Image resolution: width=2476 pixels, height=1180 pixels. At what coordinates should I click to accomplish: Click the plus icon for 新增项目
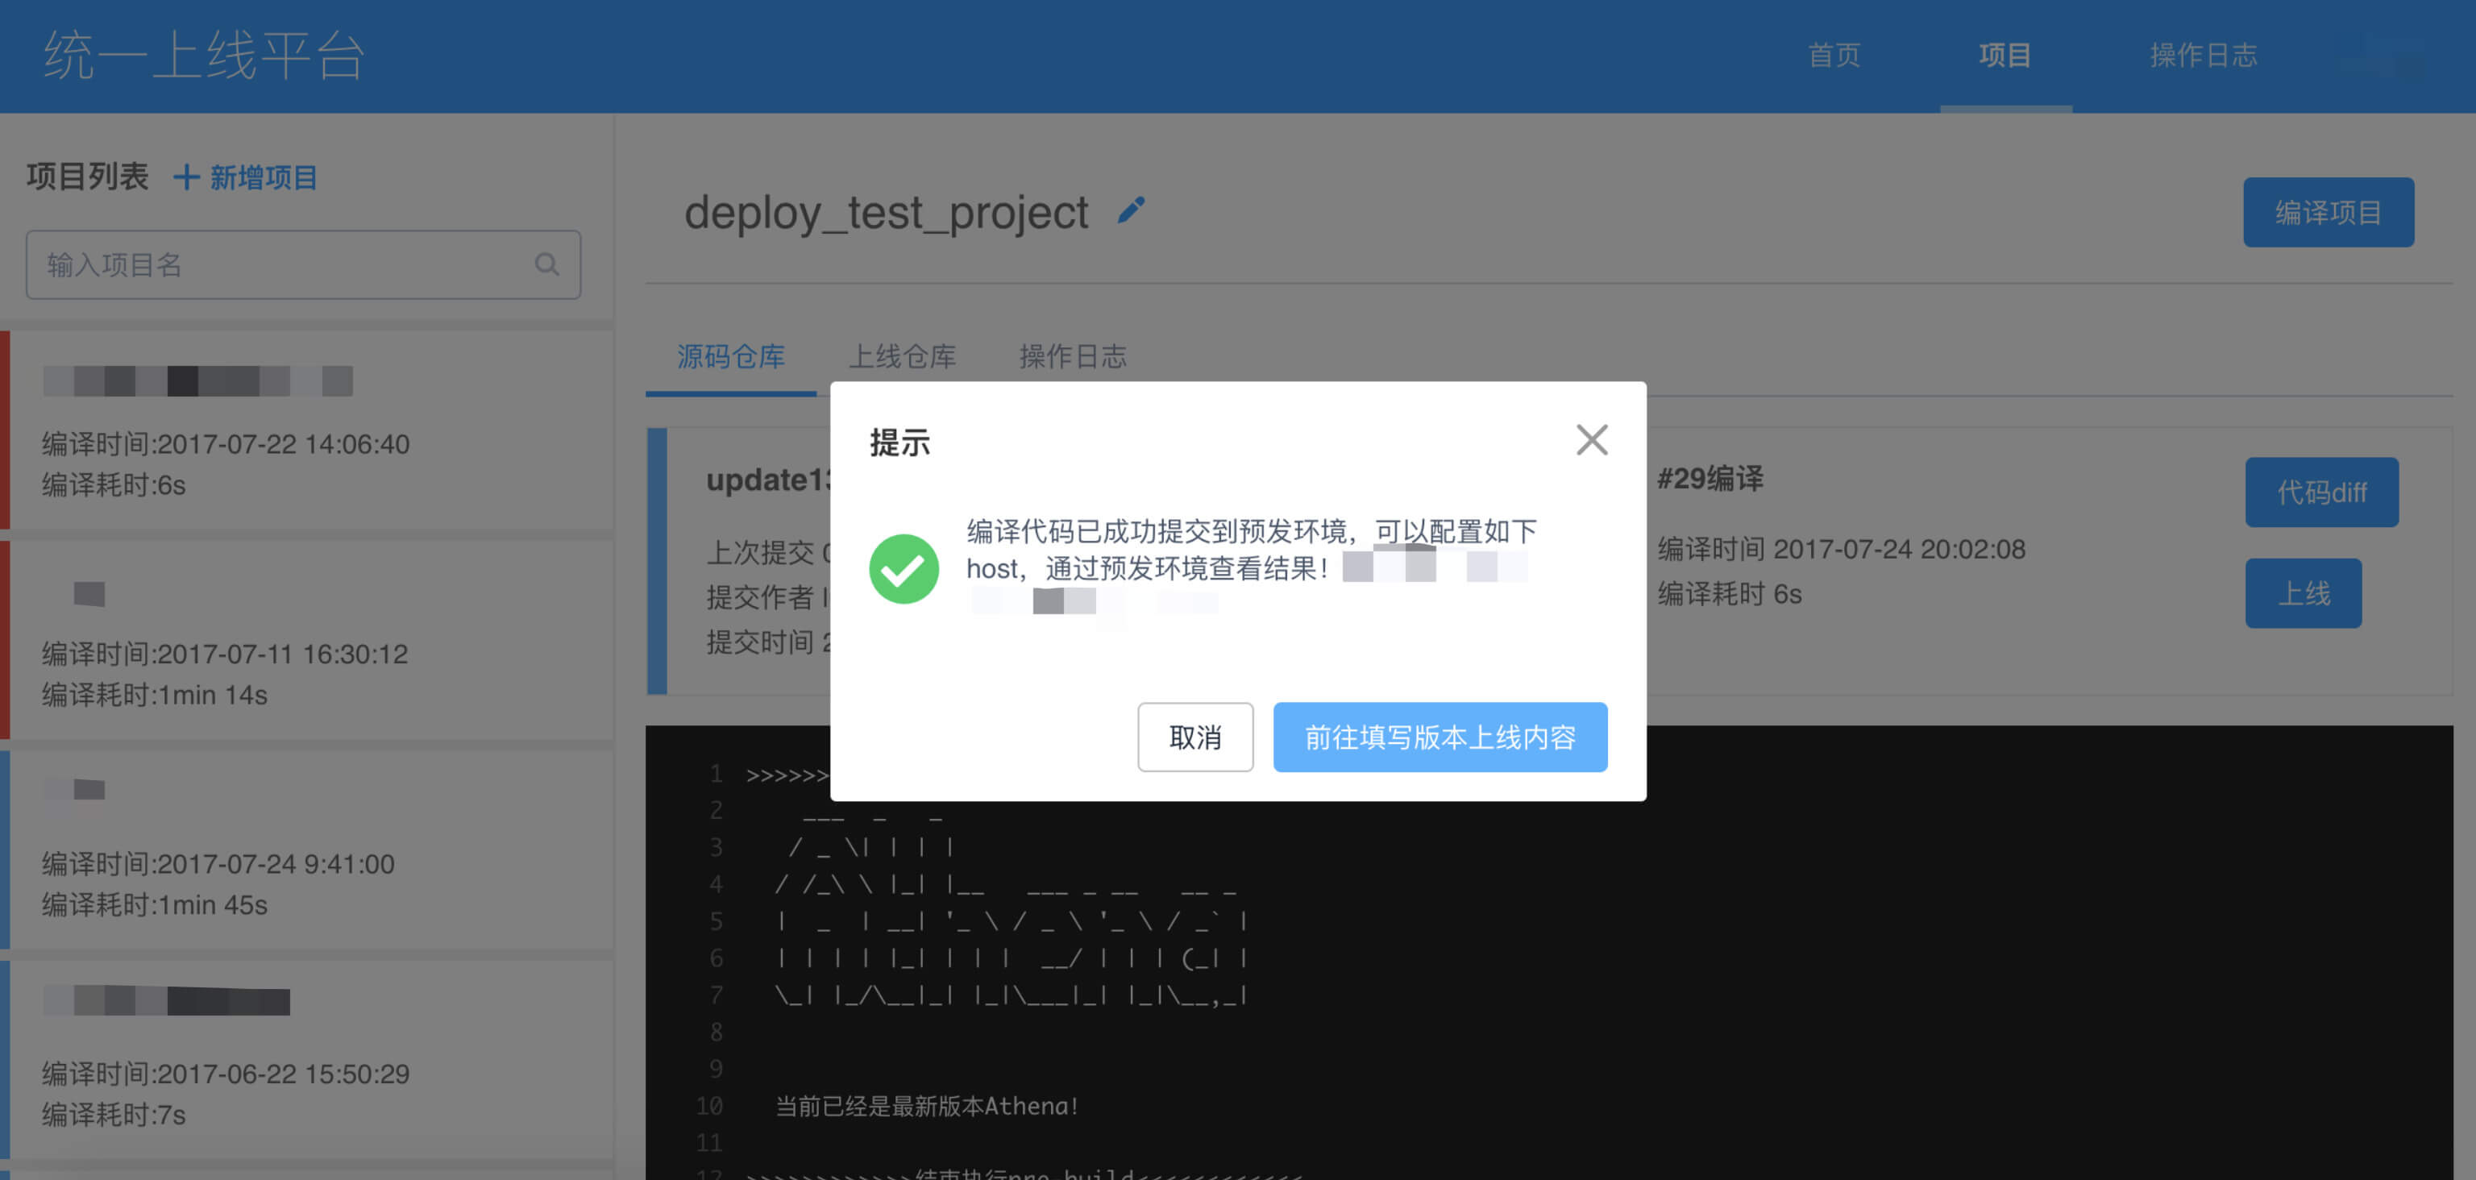[x=185, y=177]
